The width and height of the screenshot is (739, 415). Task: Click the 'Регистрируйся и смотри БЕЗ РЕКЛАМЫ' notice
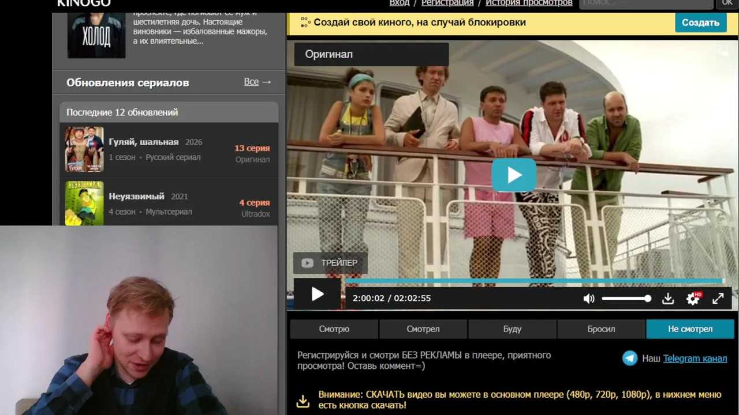[x=424, y=360]
